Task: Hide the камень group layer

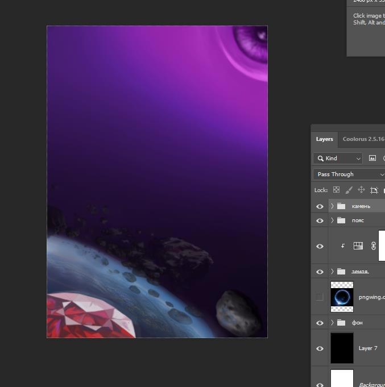Action: click(x=320, y=206)
